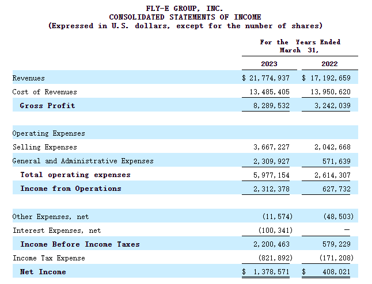Click the 'Income from Operations' label

click(71, 189)
